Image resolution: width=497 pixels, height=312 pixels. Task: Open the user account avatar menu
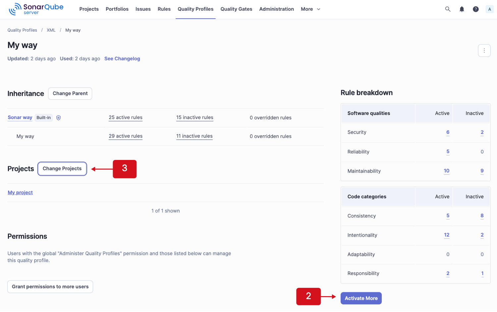point(489,9)
